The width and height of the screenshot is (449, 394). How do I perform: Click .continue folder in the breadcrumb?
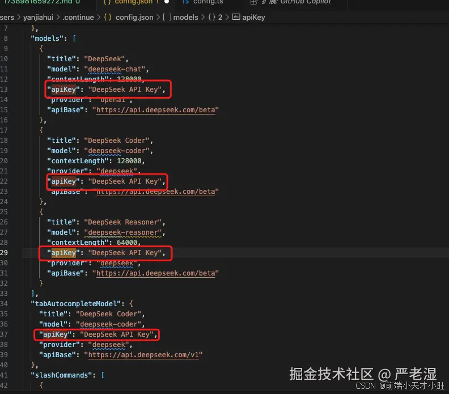[78, 18]
